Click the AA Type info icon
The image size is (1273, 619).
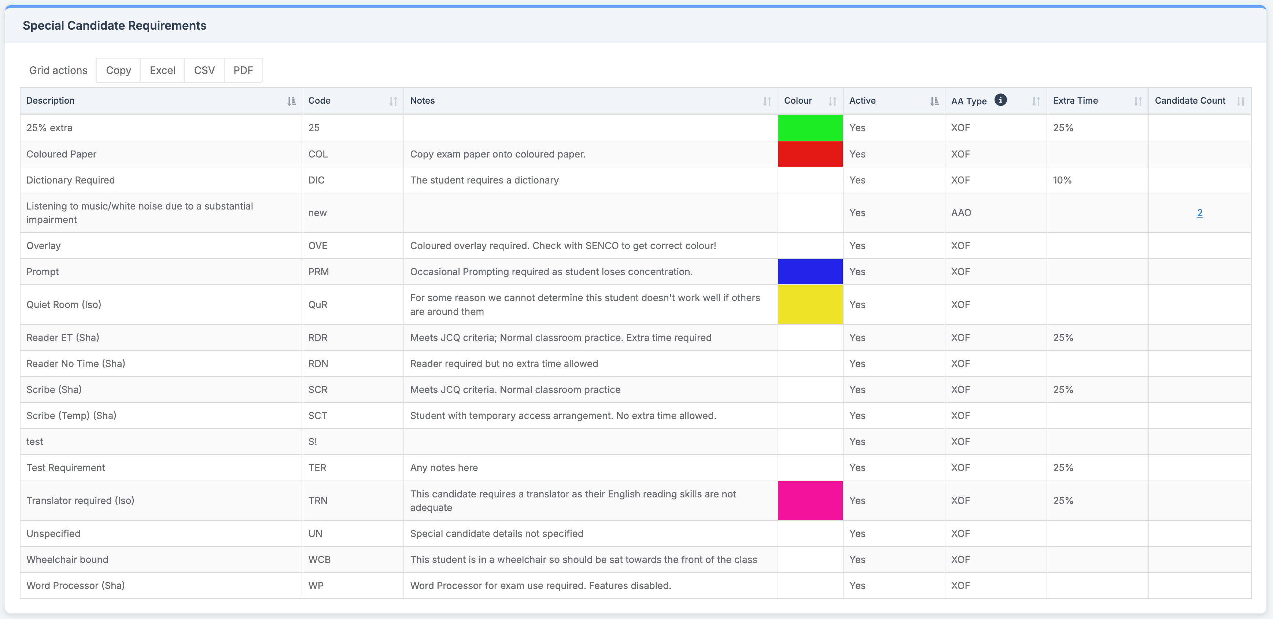pyautogui.click(x=1000, y=100)
